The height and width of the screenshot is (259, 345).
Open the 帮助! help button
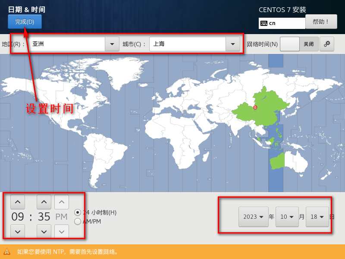[x=321, y=22]
